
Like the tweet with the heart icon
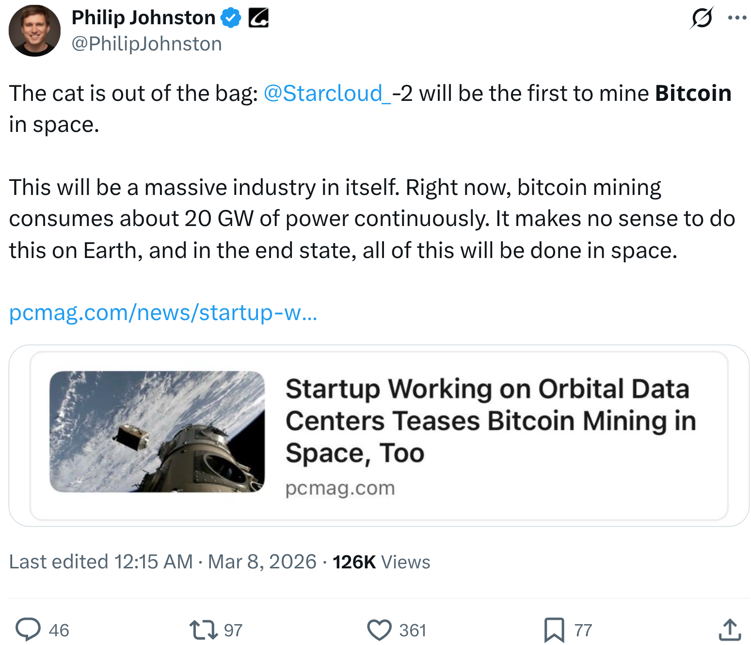pyautogui.click(x=379, y=629)
